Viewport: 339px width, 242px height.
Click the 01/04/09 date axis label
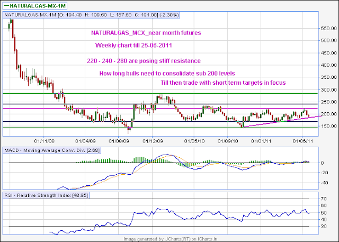(85, 141)
